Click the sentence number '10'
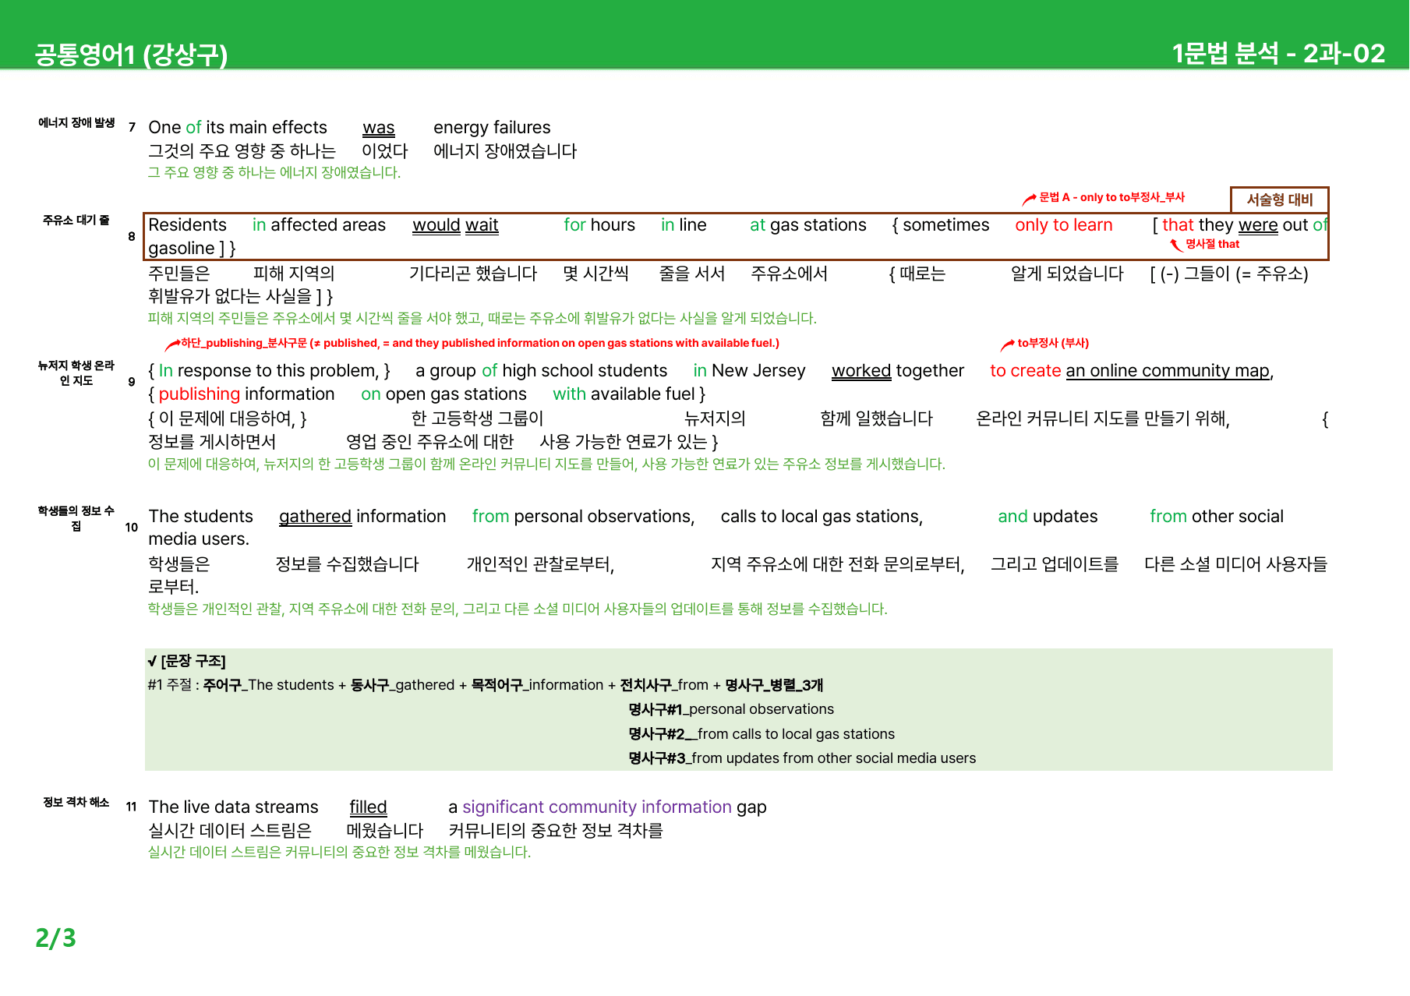Screen dimensions: 1410x996 coord(131,528)
